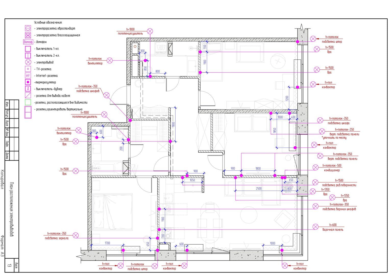Select the 'Формат А3' text
The width and height of the screenshot is (392, 277).
click(x=2, y=245)
